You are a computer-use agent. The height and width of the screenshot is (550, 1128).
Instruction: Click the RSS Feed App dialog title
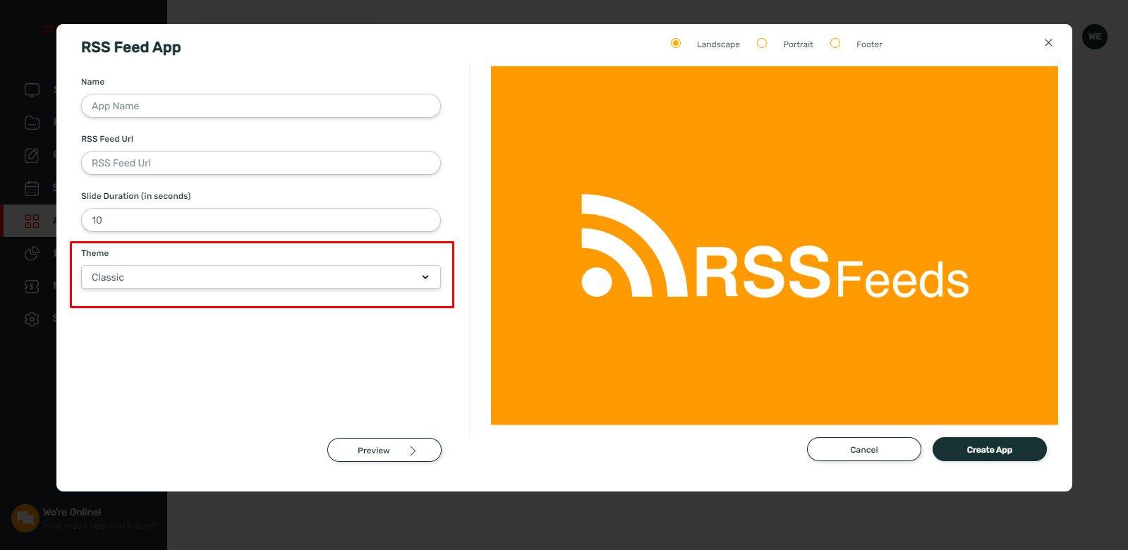[131, 47]
